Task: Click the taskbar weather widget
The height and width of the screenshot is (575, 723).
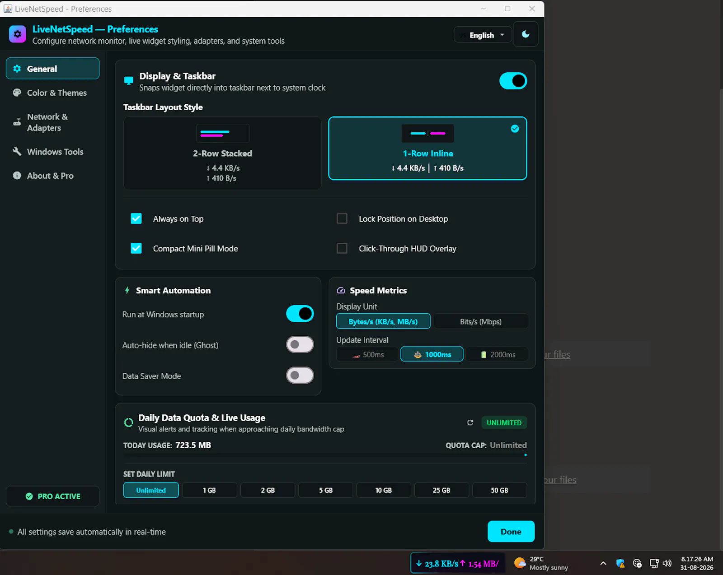Action: (x=541, y=563)
